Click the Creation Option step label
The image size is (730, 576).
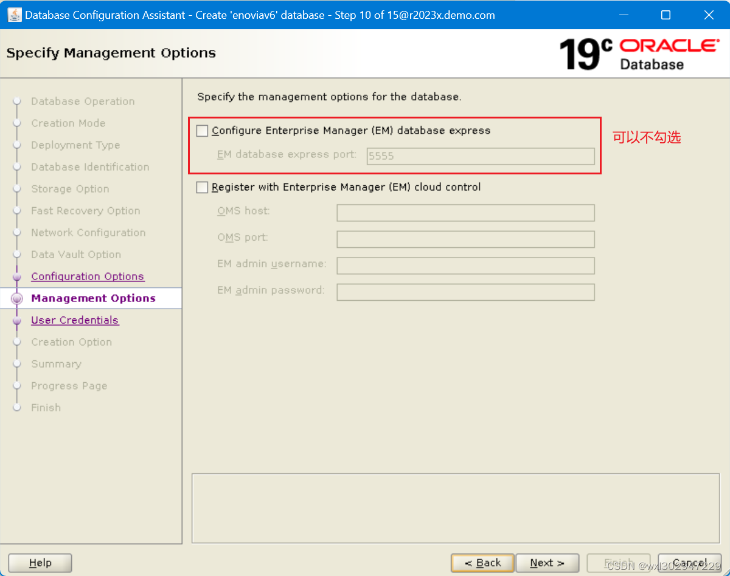[x=71, y=342]
